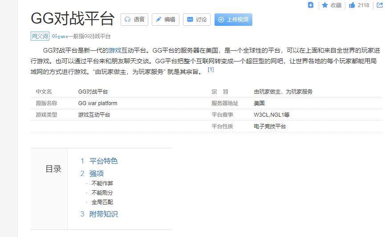Open the 讨论 discussion button

coord(197,20)
